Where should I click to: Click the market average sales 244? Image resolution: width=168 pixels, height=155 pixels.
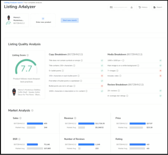(x=46, y=128)
